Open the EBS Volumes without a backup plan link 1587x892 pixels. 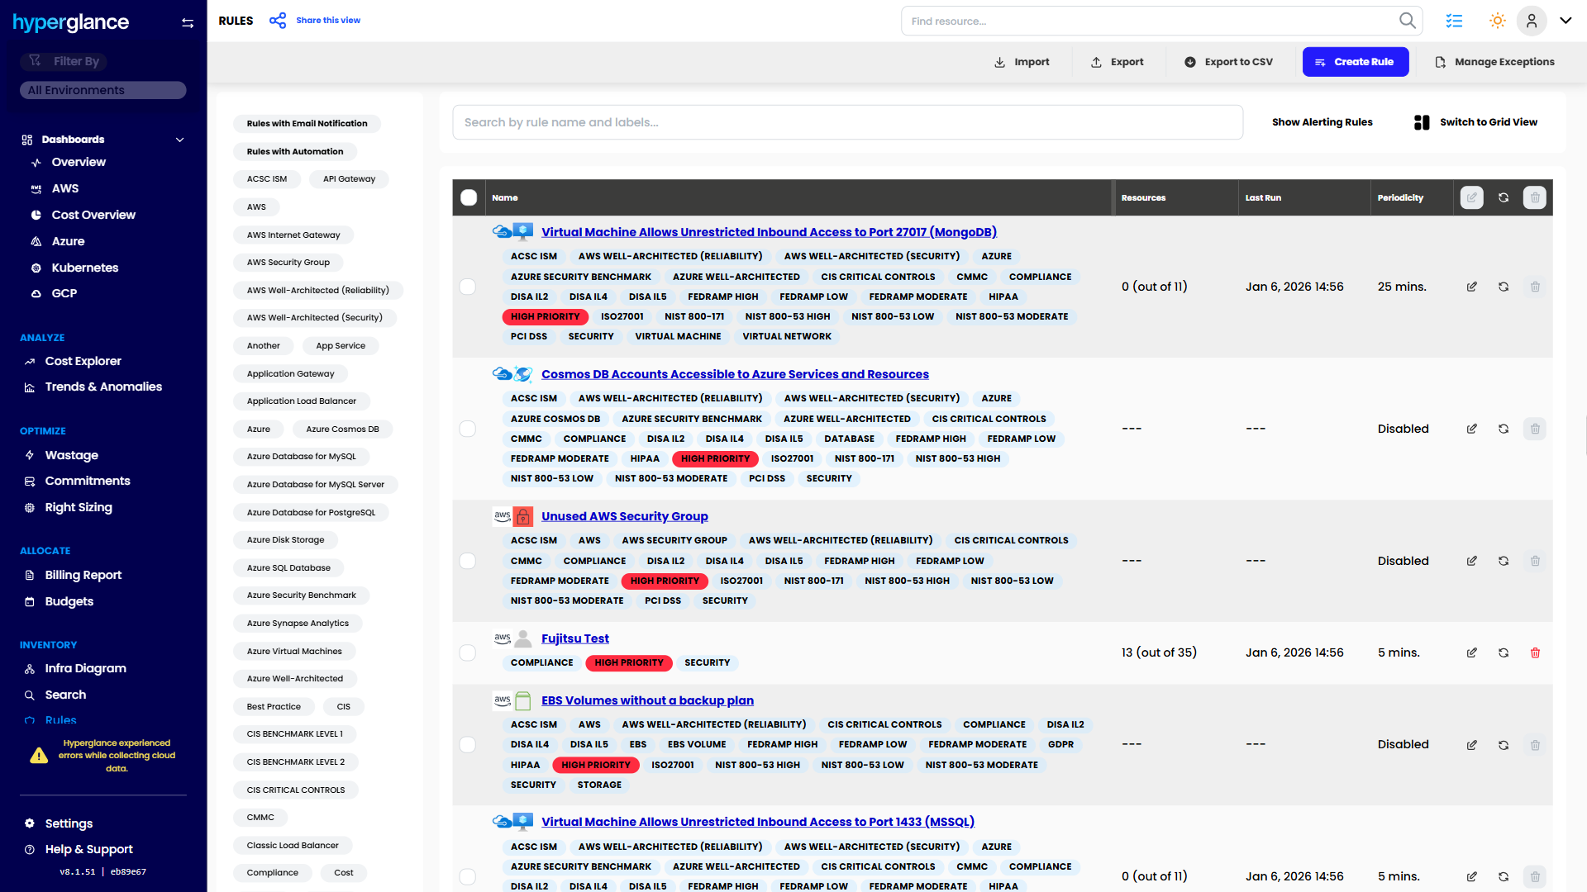647,700
